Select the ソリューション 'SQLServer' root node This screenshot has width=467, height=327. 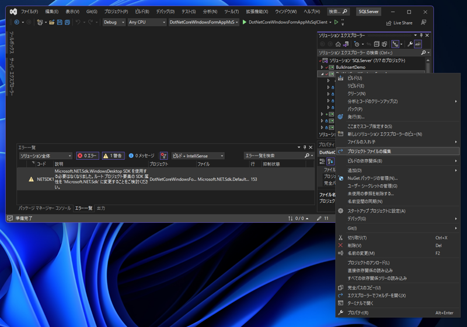coord(367,61)
